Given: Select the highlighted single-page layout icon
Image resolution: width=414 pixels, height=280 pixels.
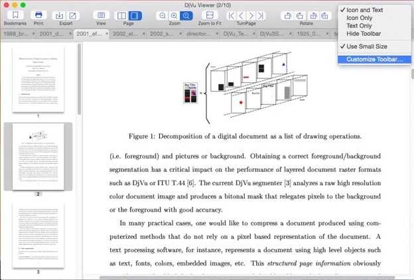Looking at the screenshot, I should 135,16.
